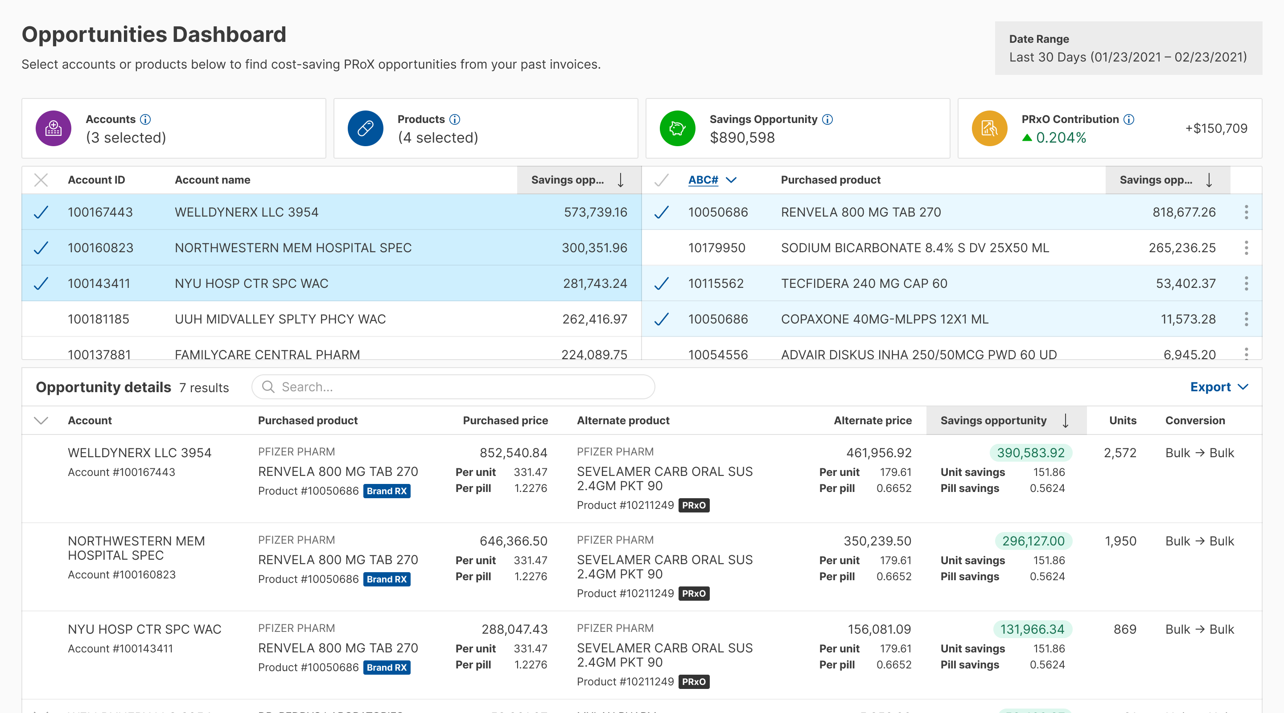This screenshot has width=1284, height=713.
Task: Uncheck NYU HOSP CTR SPC WAC account
Action: [x=41, y=283]
